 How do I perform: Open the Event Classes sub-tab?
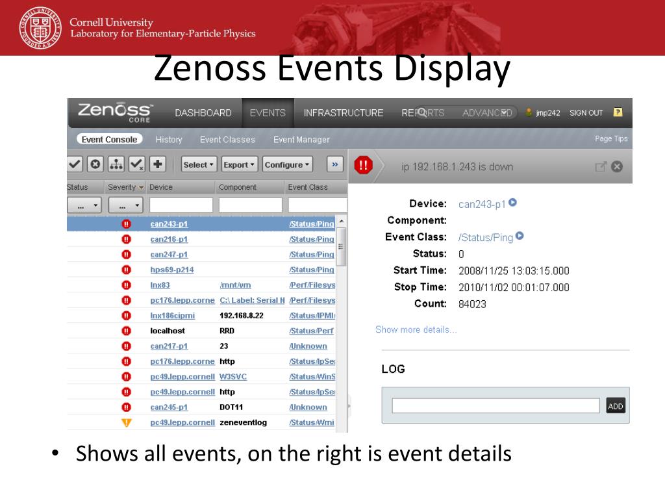click(x=227, y=139)
